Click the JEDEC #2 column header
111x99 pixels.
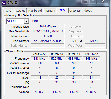coord(39,54)
